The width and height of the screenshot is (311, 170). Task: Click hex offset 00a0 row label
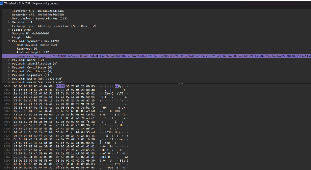[7, 108]
